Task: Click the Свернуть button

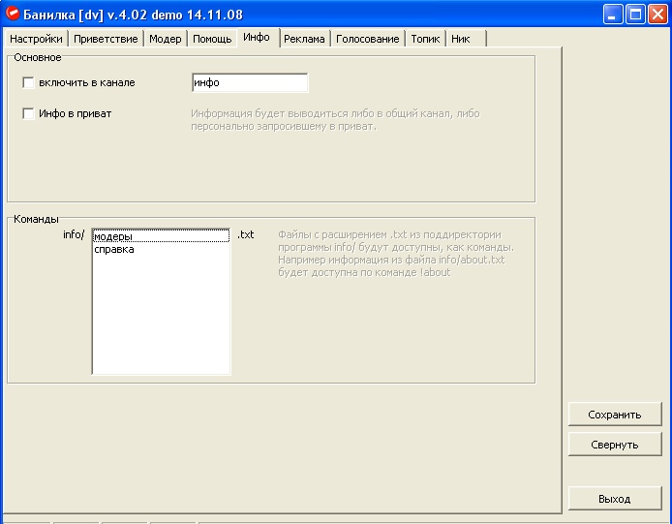Action: coord(614,445)
